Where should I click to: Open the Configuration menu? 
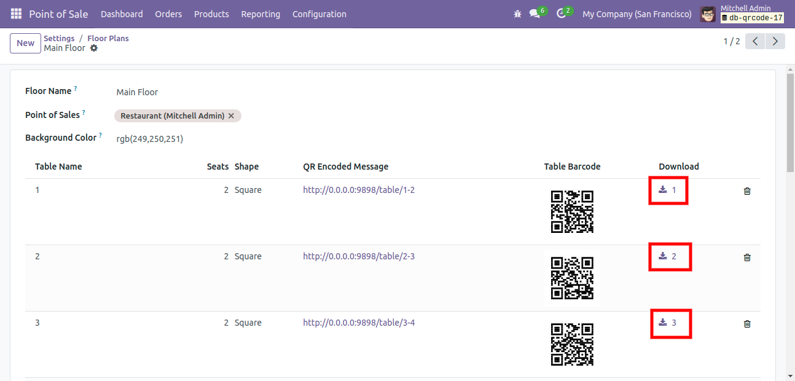tap(319, 14)
